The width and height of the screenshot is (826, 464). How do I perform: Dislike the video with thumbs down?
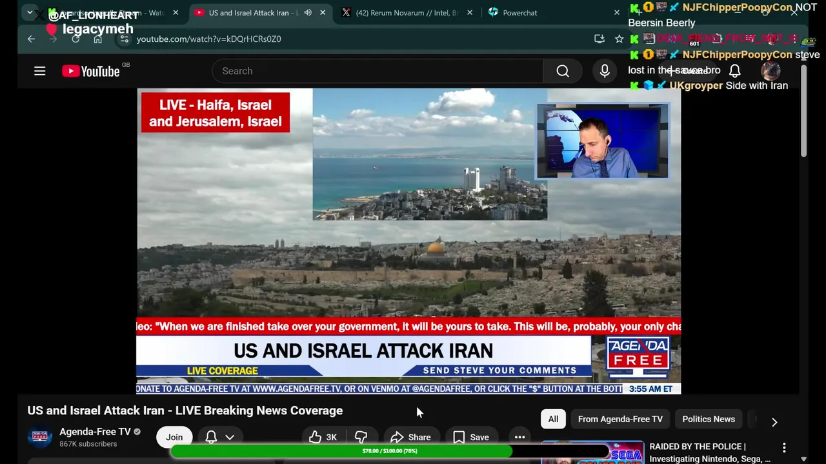361,437
